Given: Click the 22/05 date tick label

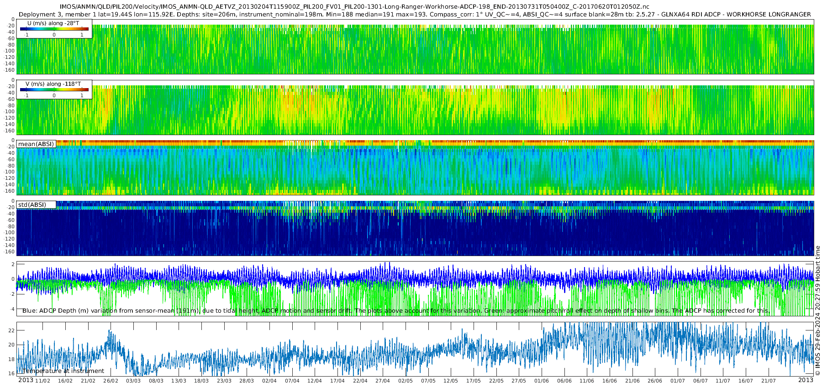Looking at the screenshot, I should (x=496, y=381).
